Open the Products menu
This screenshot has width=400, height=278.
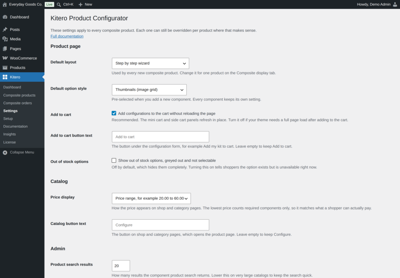pos(22,68)
